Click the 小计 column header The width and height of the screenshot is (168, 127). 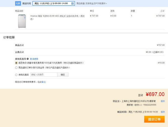tap(162, 11)
